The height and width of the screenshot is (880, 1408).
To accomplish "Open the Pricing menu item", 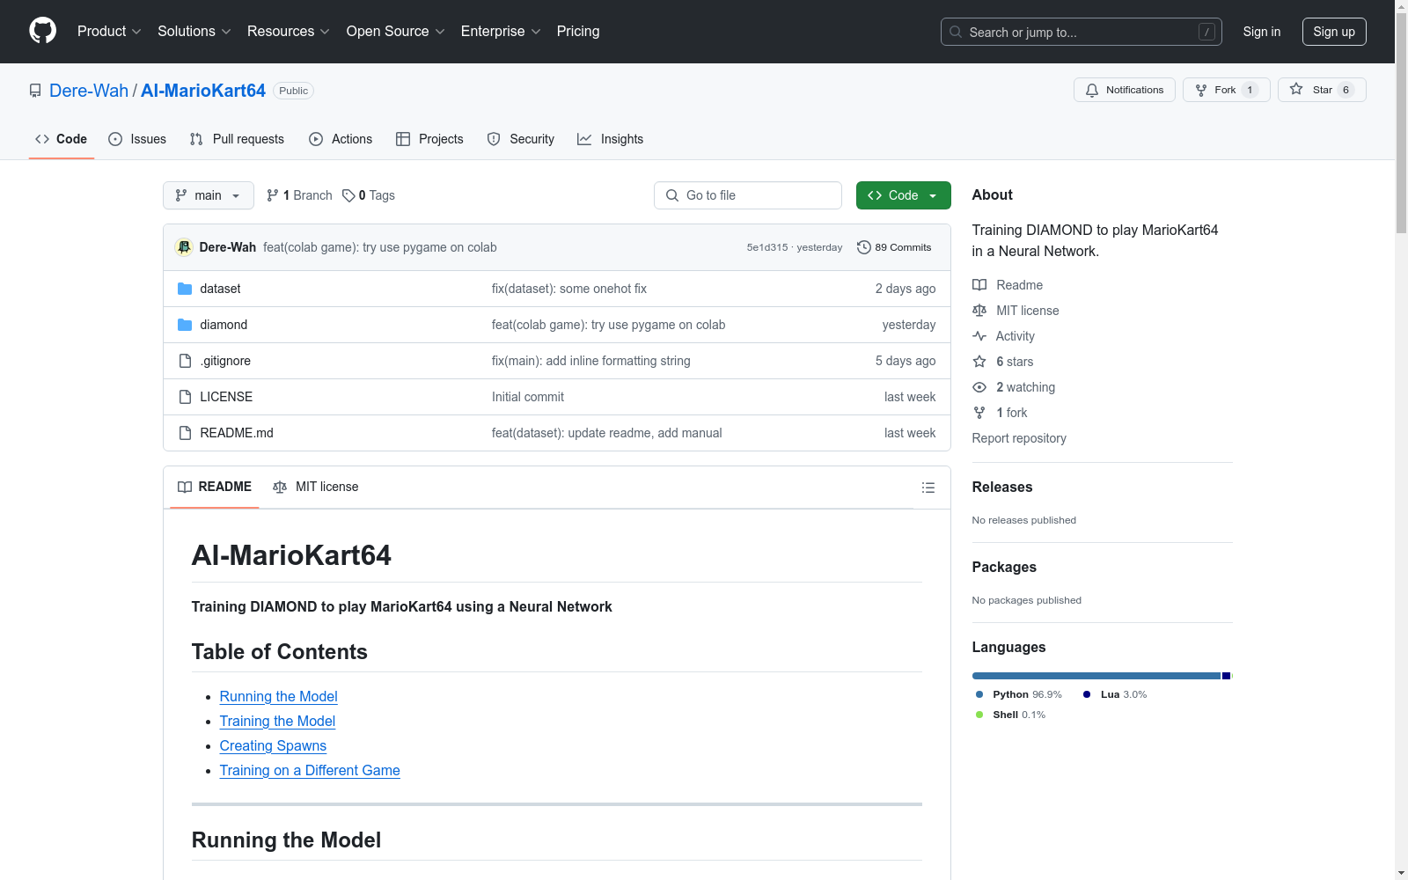I will [x=578, y=31].
